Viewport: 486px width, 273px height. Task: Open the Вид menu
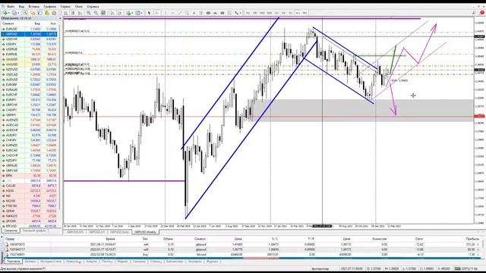[21, 7]
